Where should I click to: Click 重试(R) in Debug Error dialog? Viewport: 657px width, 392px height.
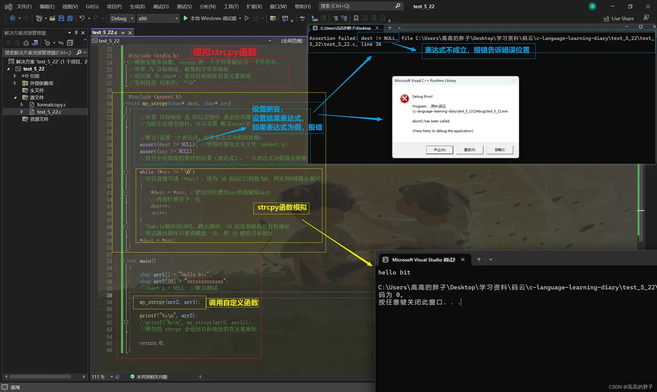tap(469, 150)
